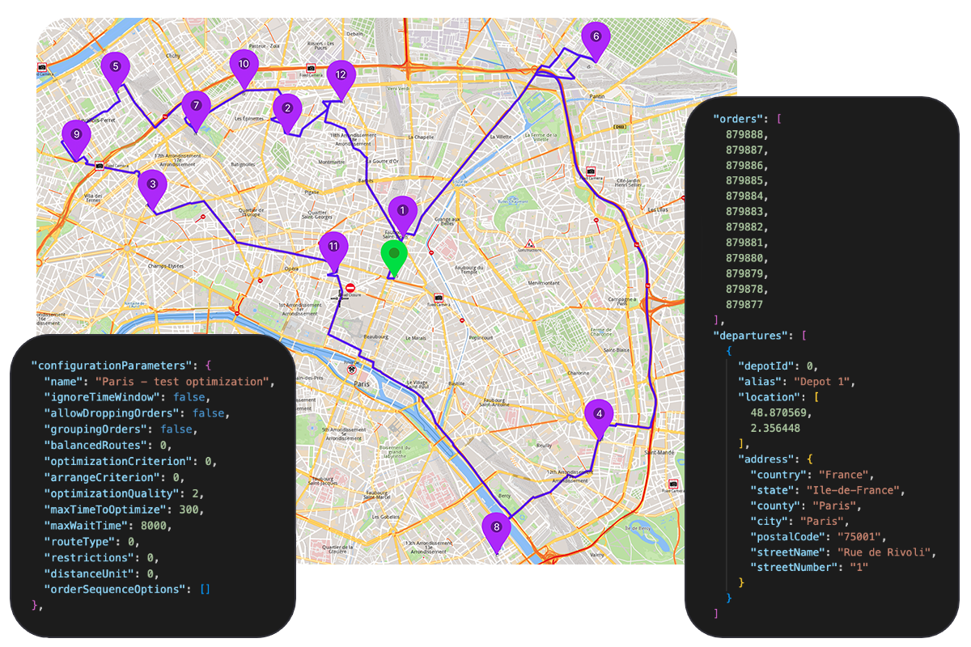Open stop marker 12 at the top

[x=341, y=74]
